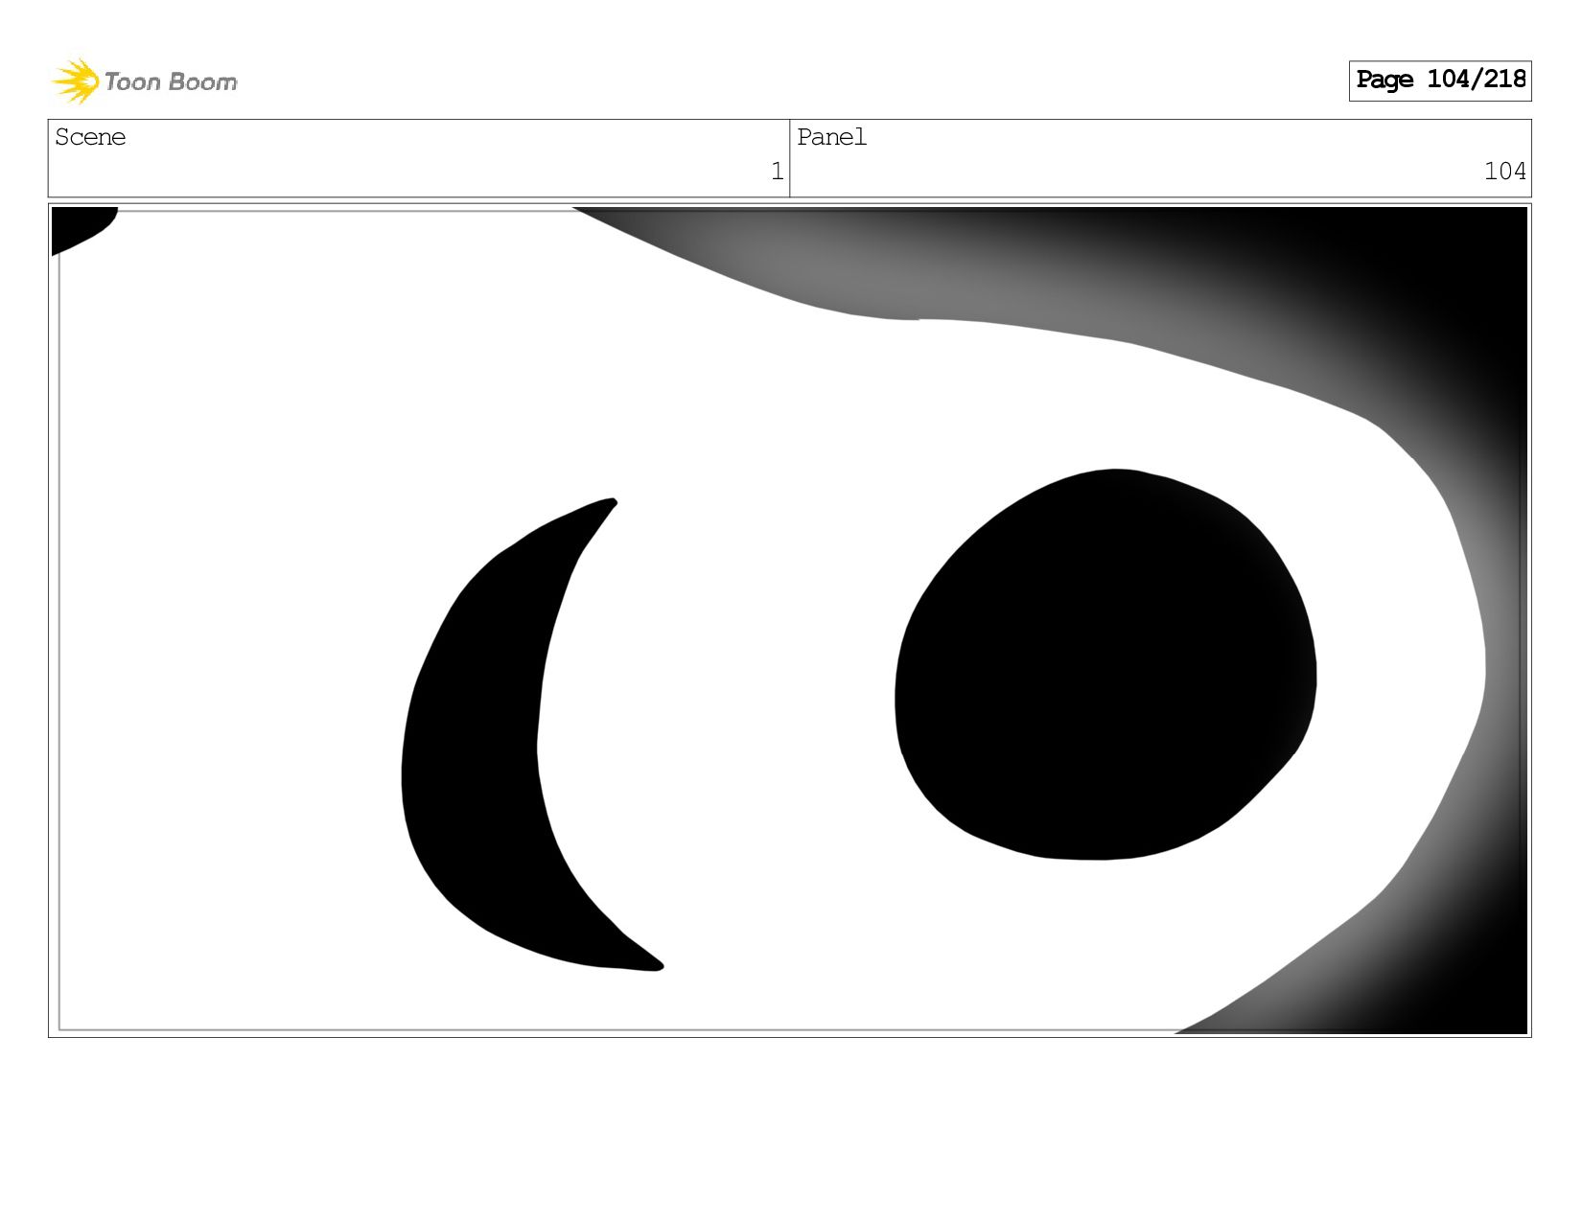Click the storyboard panel thumbnail image
Image resolution: width=1582 pixels, height=1222 pixels.
pyautogui.click(x=789, y=620)
